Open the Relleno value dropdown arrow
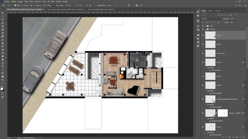 click(235, 22)
